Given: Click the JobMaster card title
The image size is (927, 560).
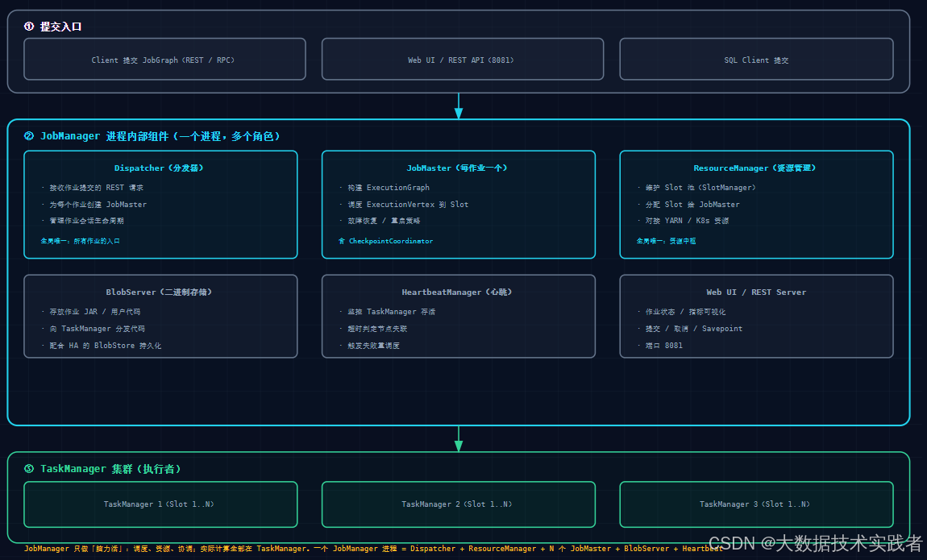Looking at the screenshot, I should point(457,168).
